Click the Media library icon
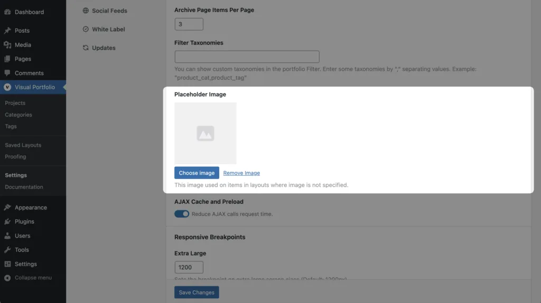This screenshot has width=541, height=303. pos(7,45)
